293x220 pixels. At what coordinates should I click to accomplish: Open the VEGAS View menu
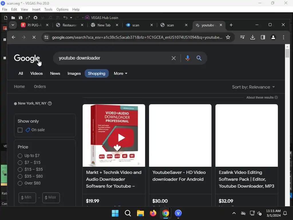[x=24, y=9]
